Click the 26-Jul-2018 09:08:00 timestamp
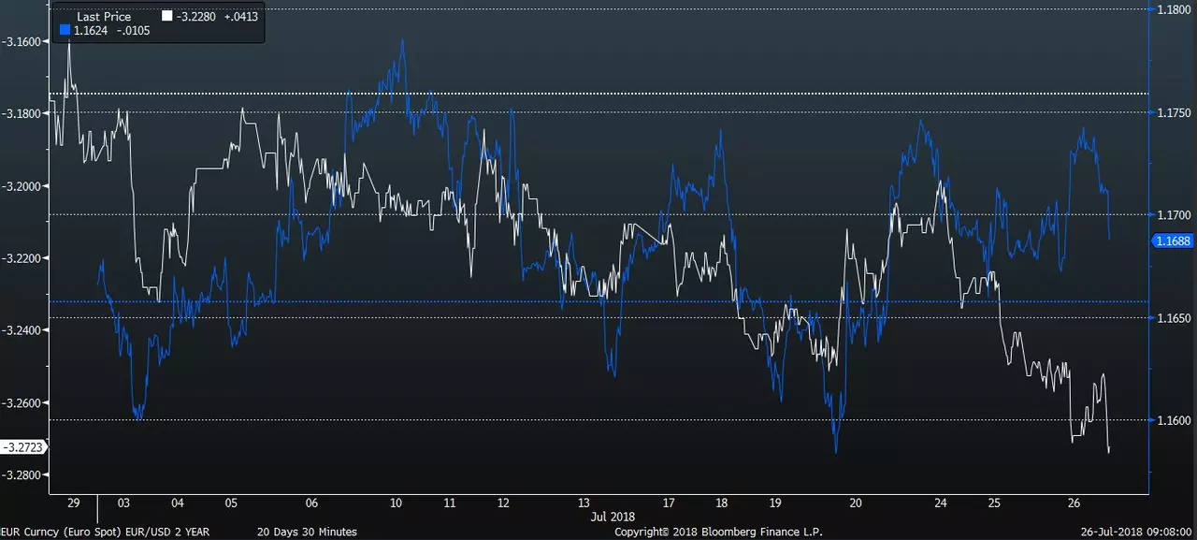Image resolution: width=1197 pixels, height=540 pixels. pyautogui.click(x=1136, y=532)
